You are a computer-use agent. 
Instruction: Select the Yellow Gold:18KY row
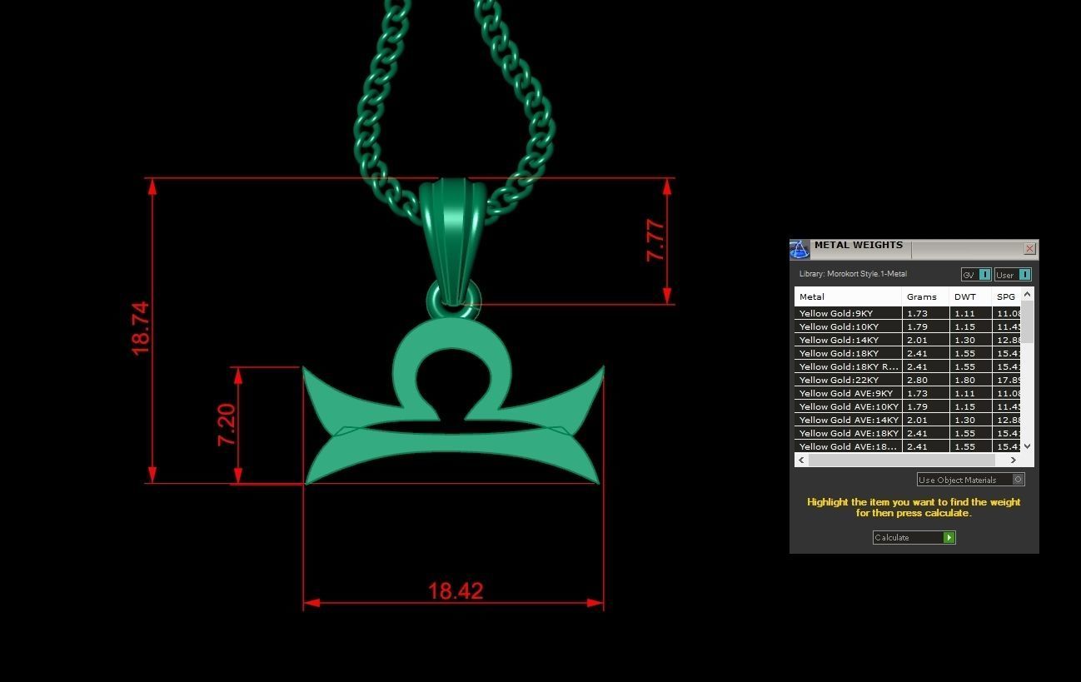pyautogui.click(x=908, y=353)
